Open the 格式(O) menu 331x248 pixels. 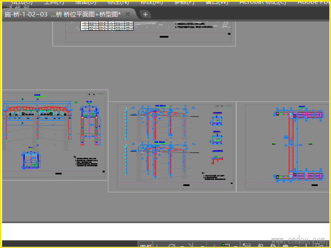(22, 2)
